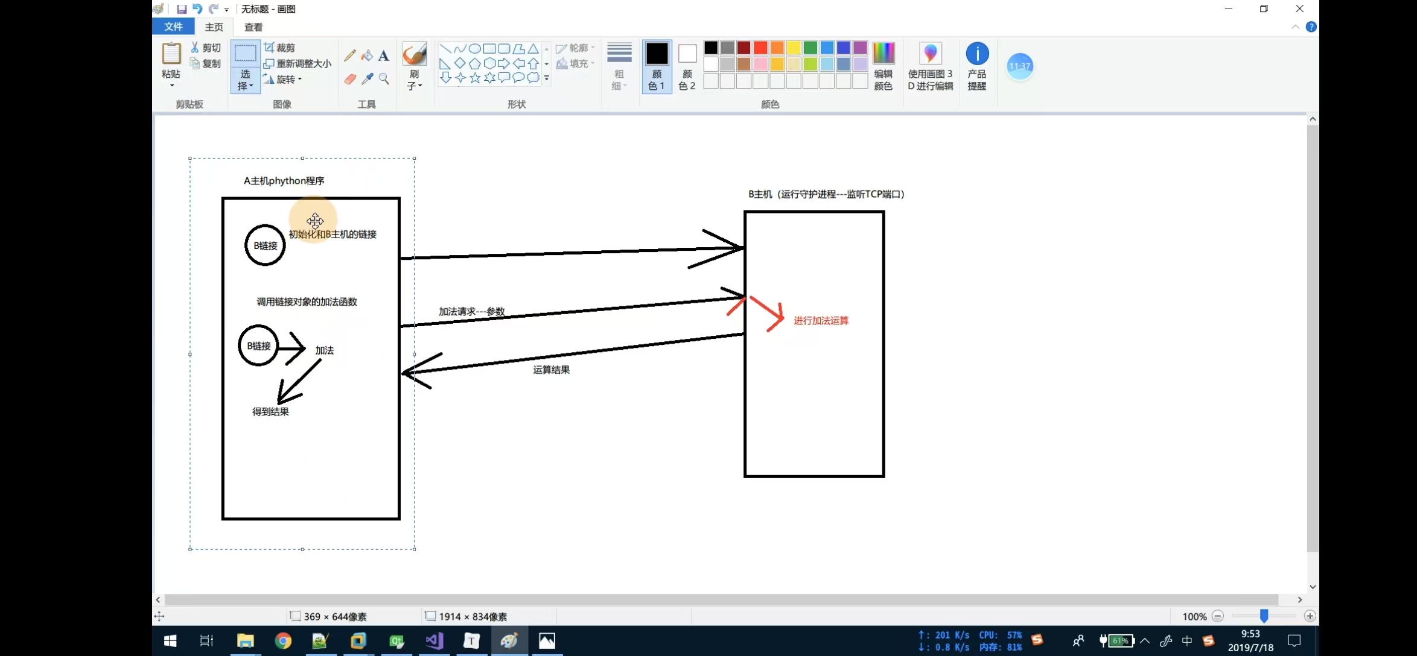This screenshot has width=1417, height=656.
Task: Select the Pencil tool
Action: click(x=349, y=56)
